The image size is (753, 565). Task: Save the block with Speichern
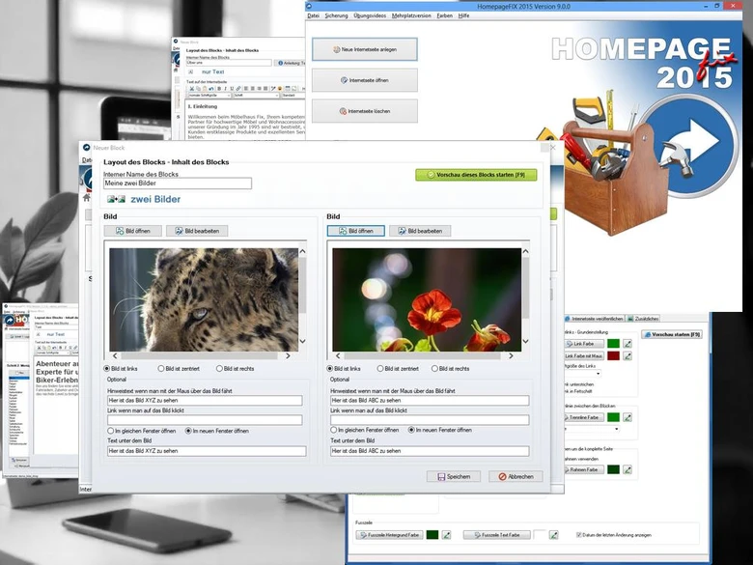click(454, 476)
